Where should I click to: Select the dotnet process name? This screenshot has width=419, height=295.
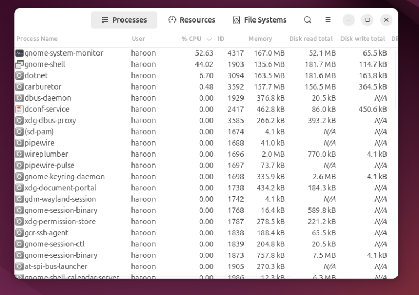click(36, 75)
